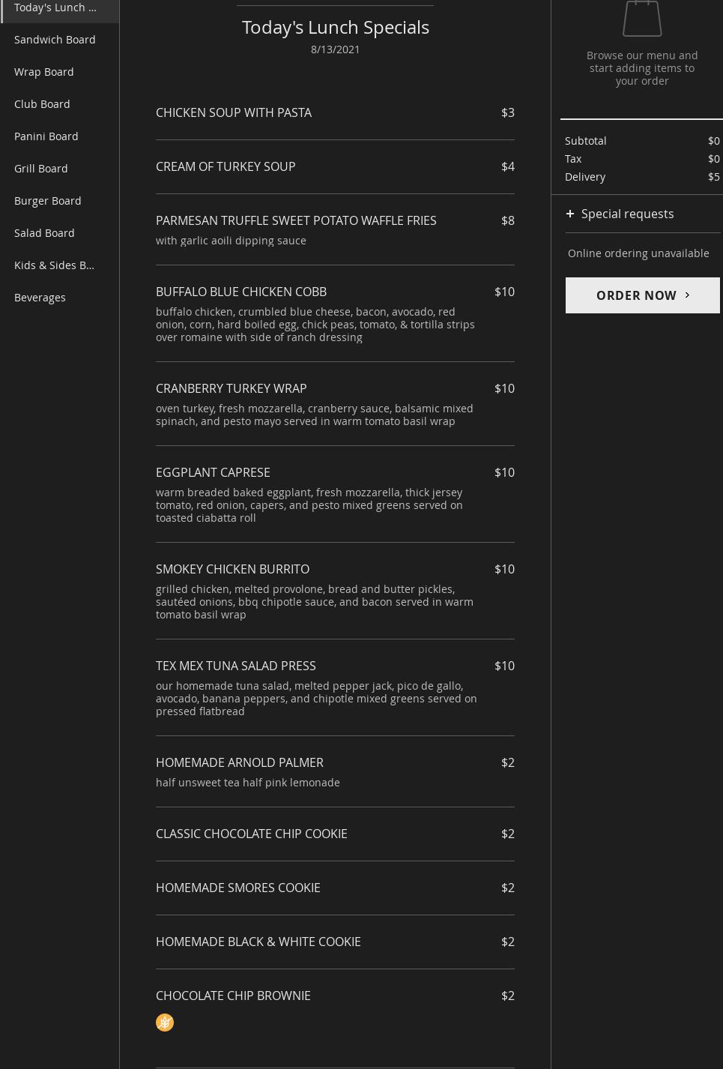Expand Special requests with the plus icon
The height and width of the screenshot is (1069, 723).
[570, 214]
